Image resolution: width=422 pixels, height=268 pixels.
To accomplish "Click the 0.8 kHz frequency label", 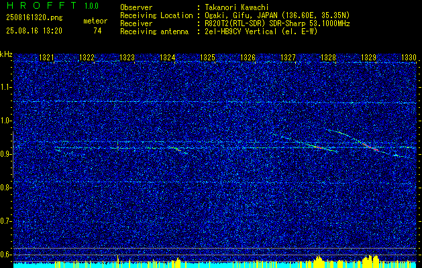I will pyautogui.click(x=6, y=188).
